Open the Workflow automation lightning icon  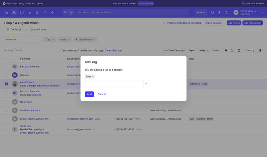click(x=53, y=12)
